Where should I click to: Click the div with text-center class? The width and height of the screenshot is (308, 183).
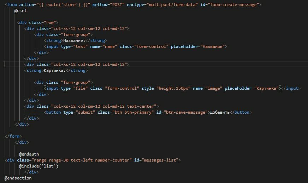[x=91, y=106]
